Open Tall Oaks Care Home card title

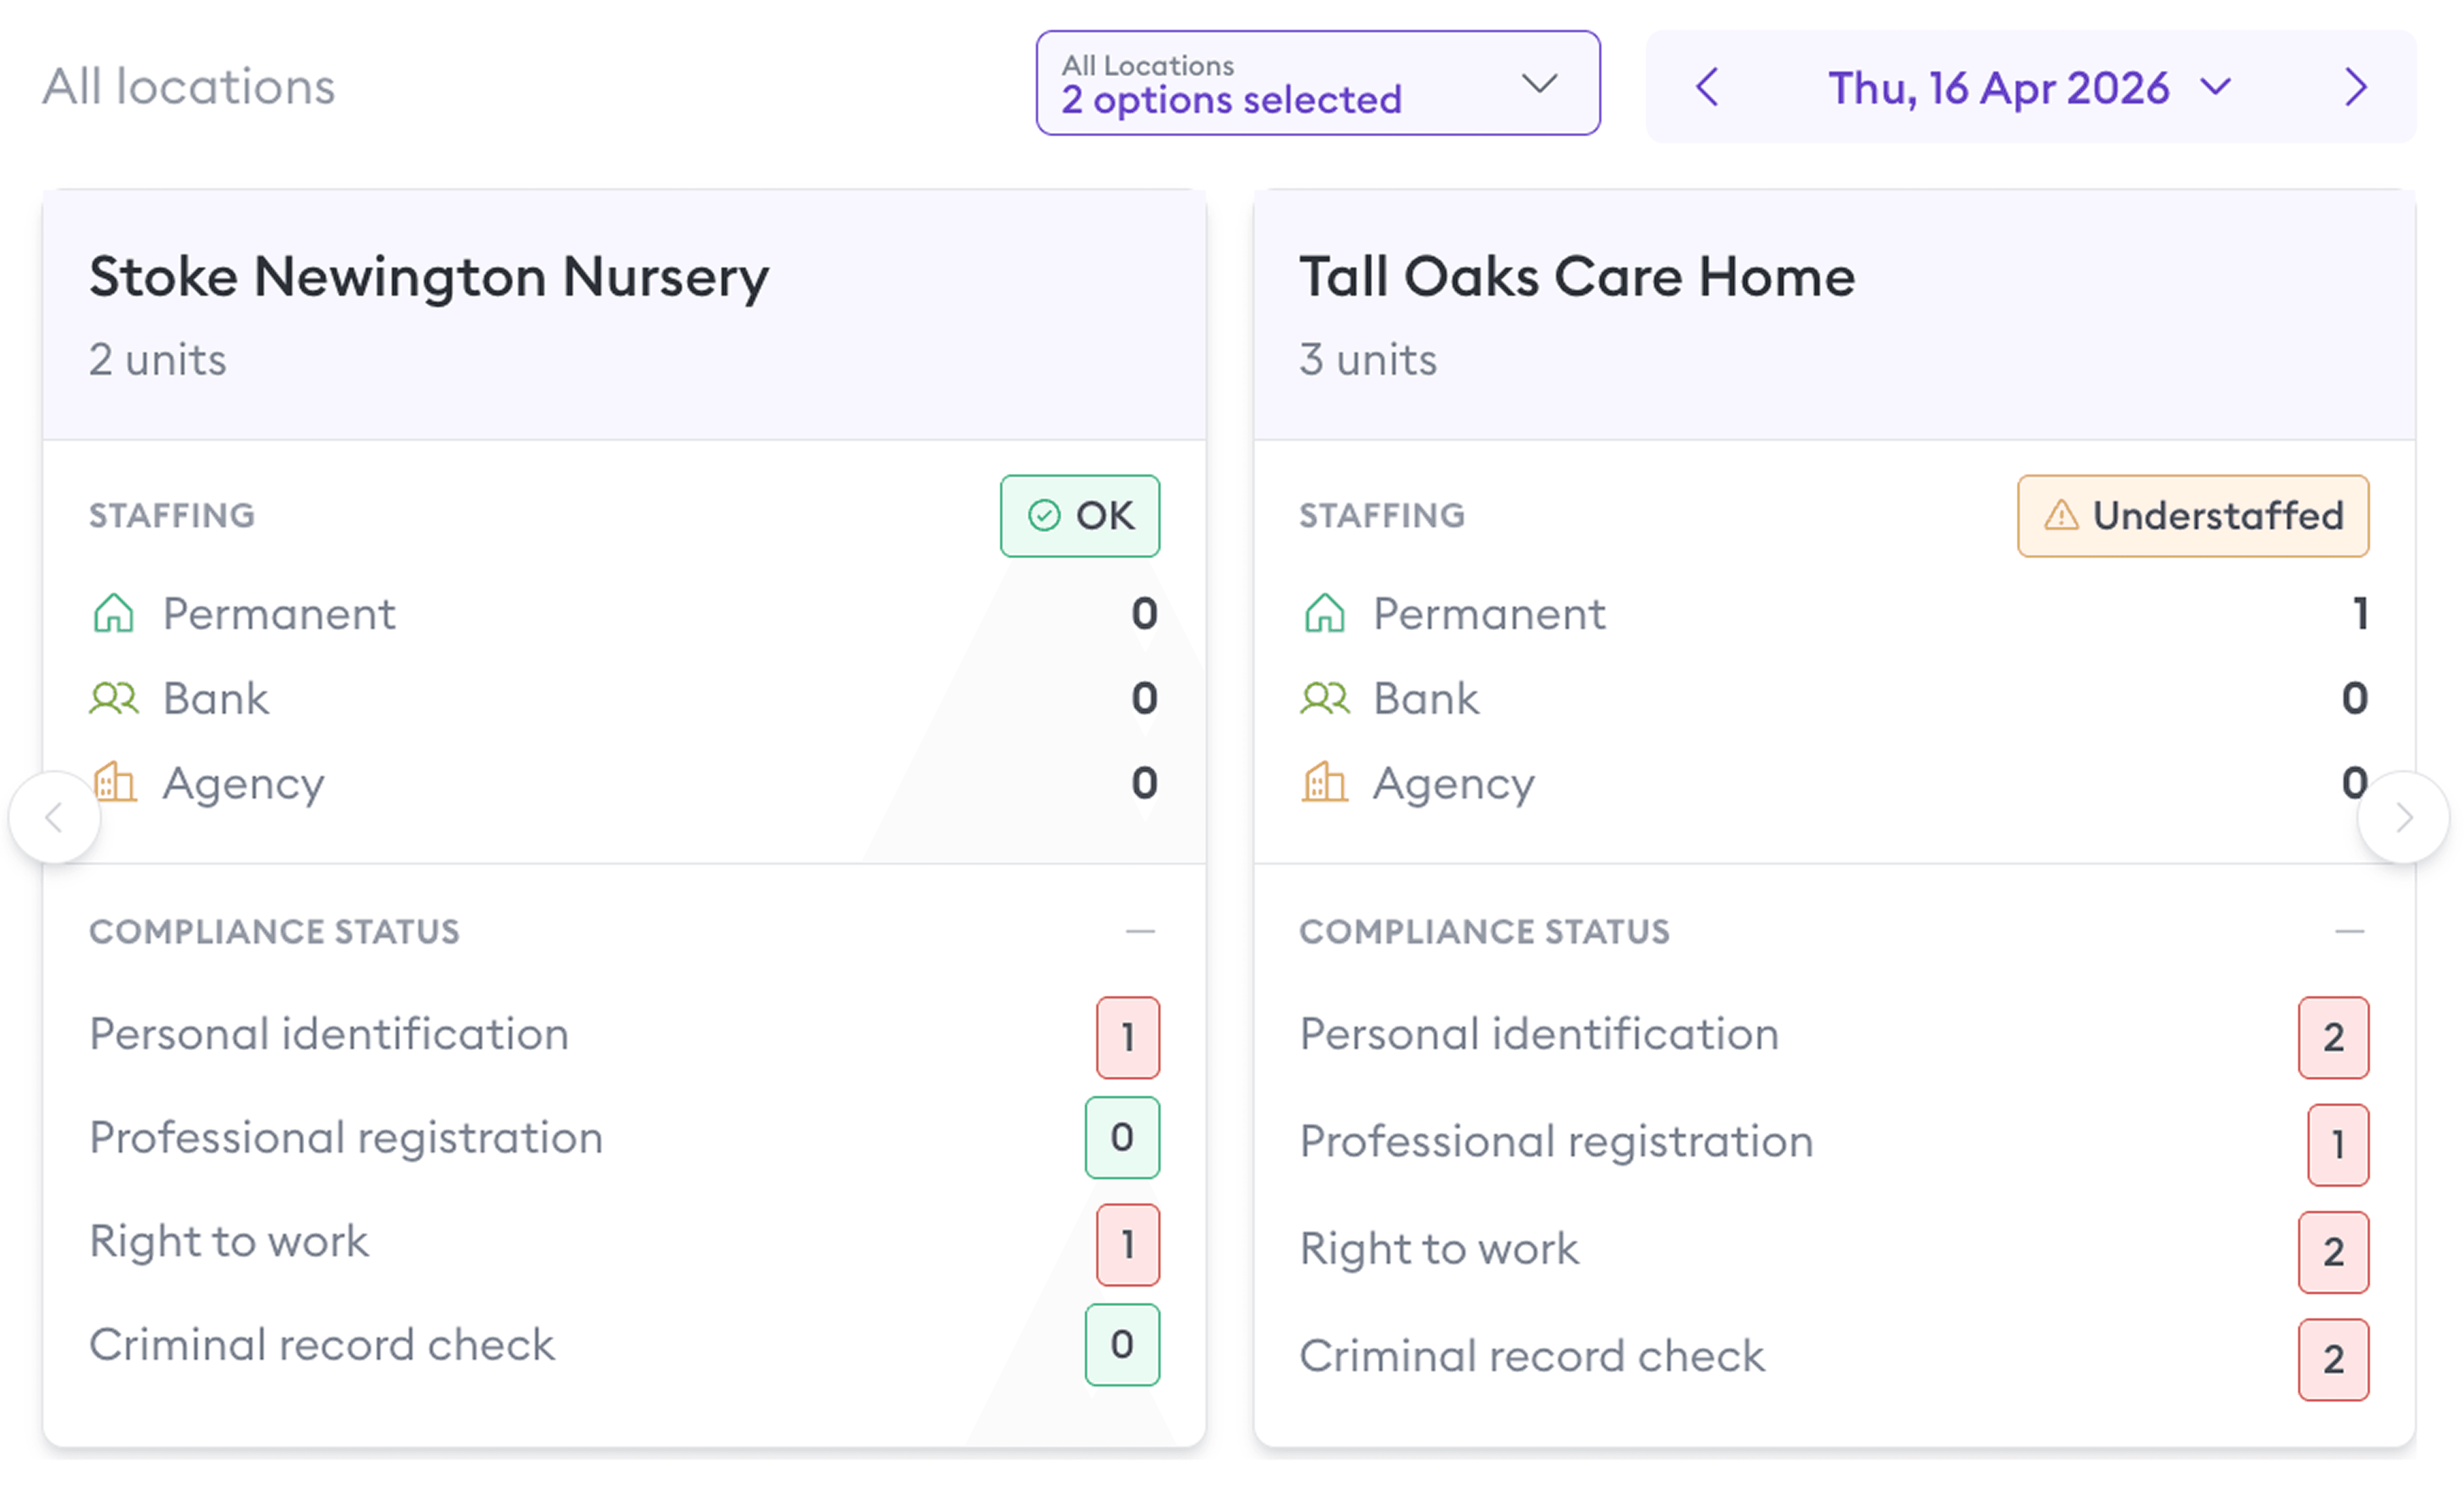click(1577, 277)
